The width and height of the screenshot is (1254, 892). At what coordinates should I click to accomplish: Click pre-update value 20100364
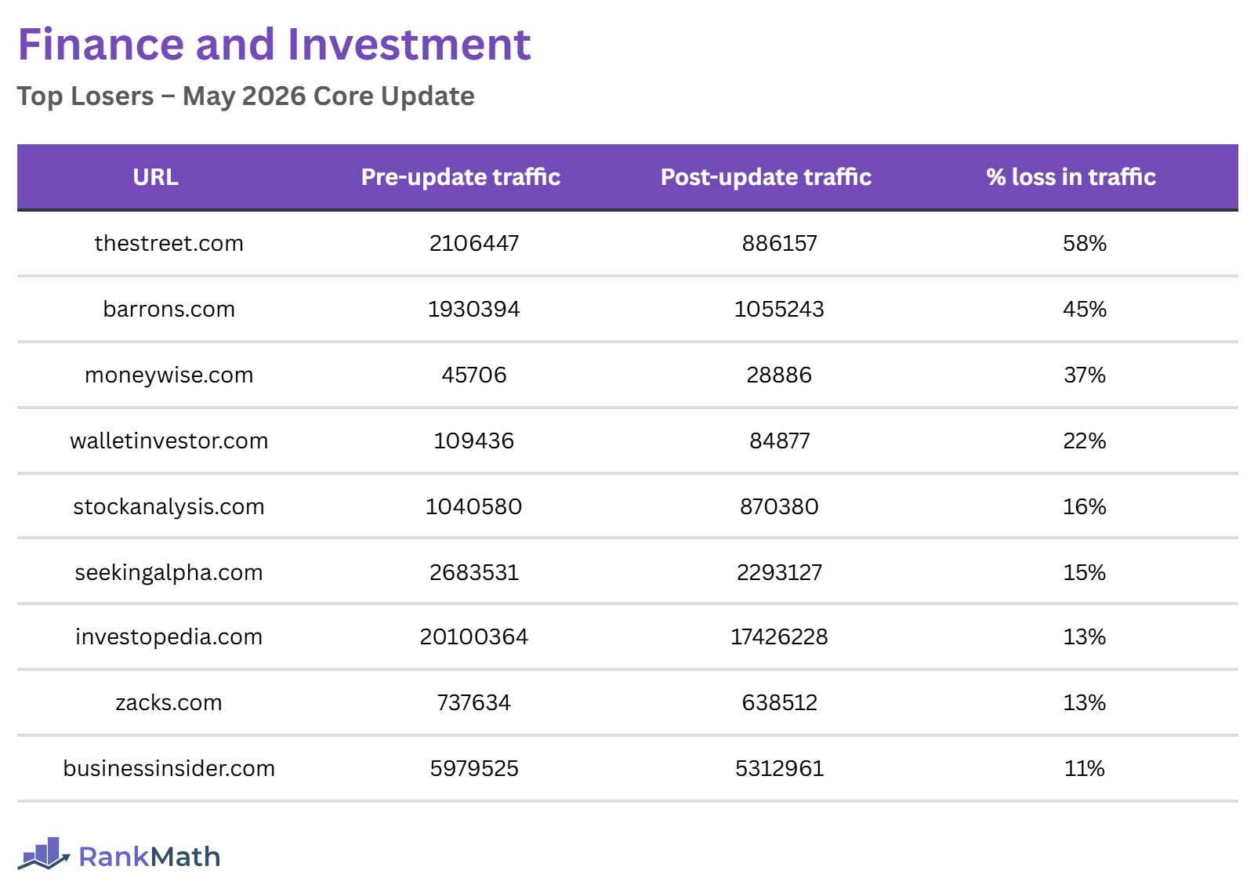474,636
